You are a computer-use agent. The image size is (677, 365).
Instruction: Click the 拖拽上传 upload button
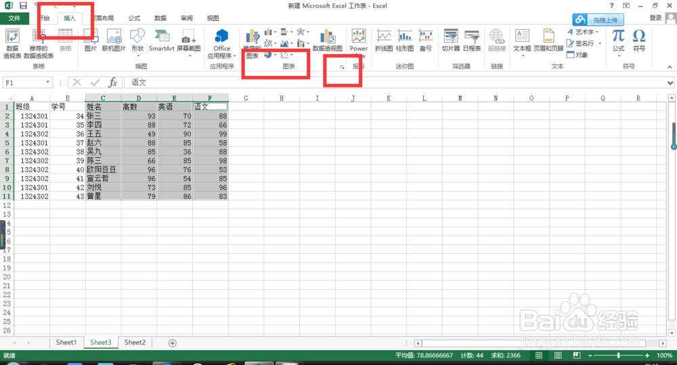tap(598, 20)
